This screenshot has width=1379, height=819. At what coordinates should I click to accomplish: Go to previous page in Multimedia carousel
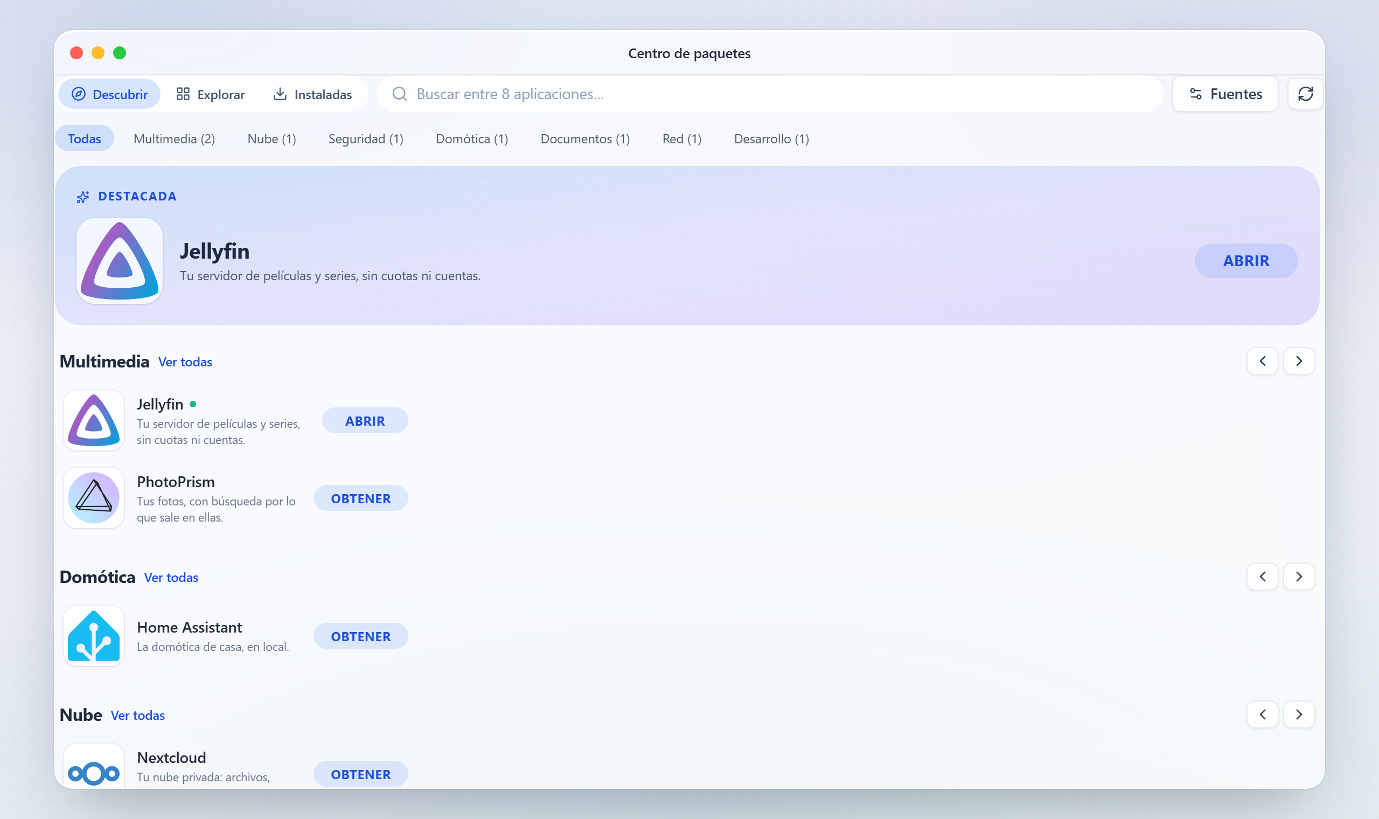(x=1263, y=361)
